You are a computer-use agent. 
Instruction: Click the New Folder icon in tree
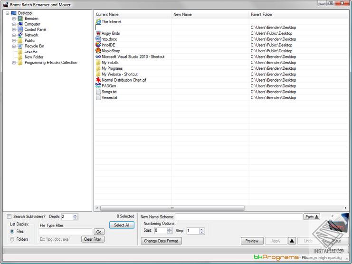[20, 57]
